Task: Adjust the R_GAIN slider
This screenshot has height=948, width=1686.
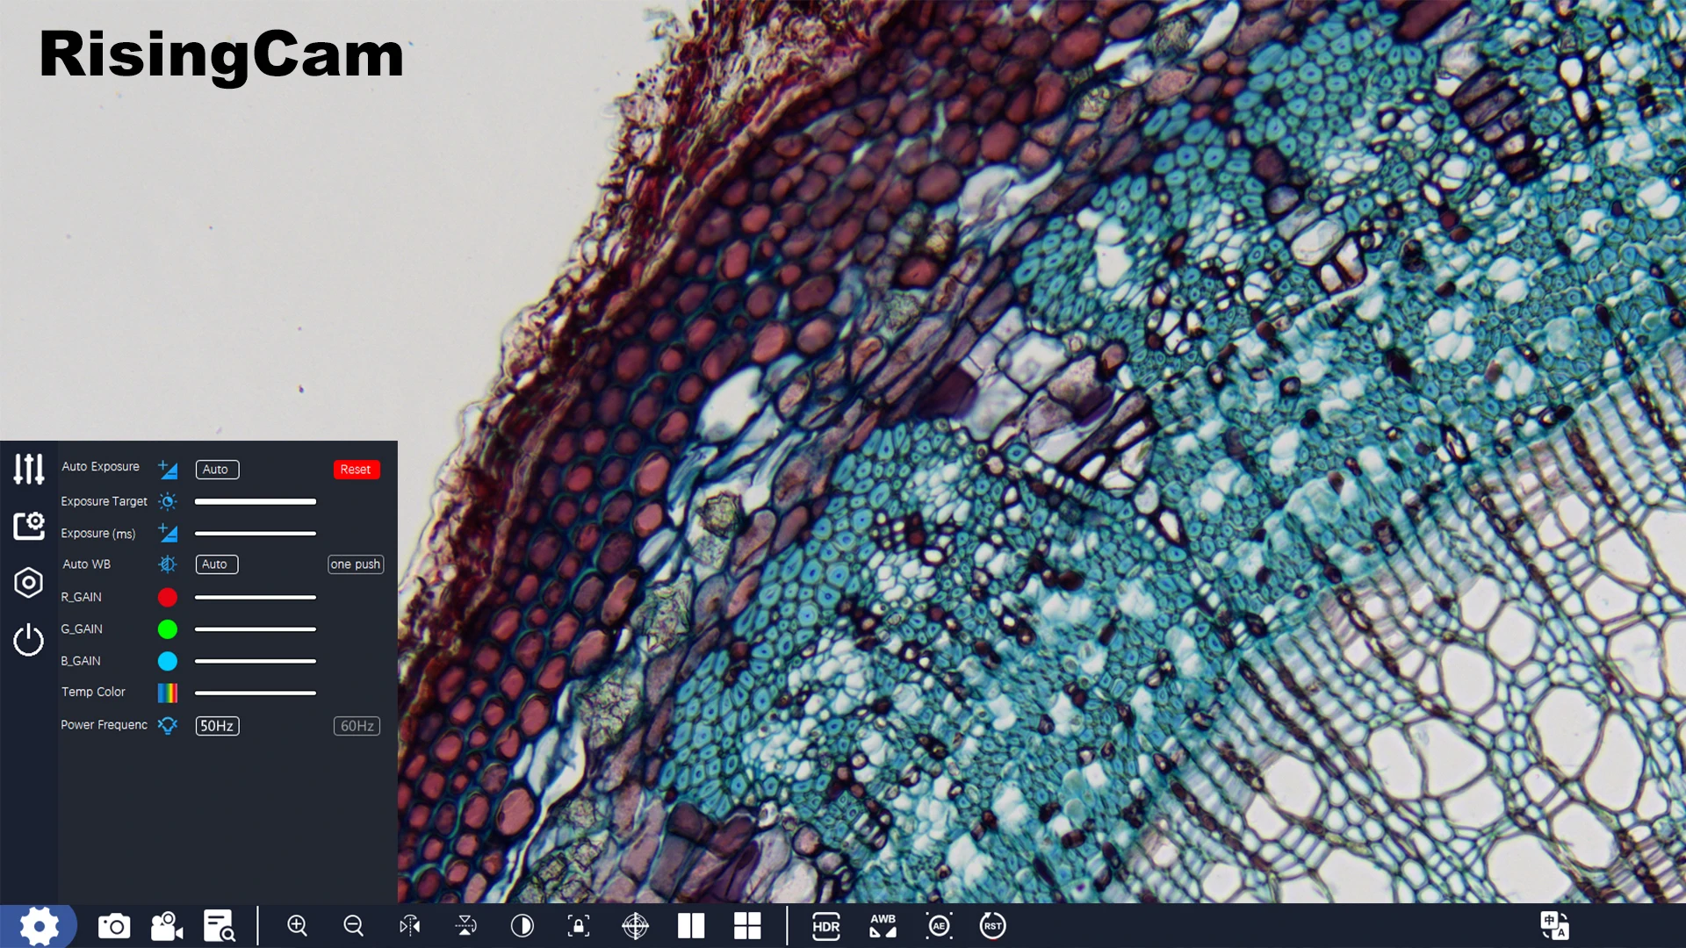Action: point(255,597)
